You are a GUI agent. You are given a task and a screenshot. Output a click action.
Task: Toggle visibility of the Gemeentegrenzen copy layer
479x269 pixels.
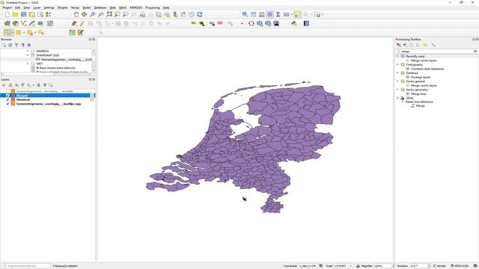coord(8,104)
